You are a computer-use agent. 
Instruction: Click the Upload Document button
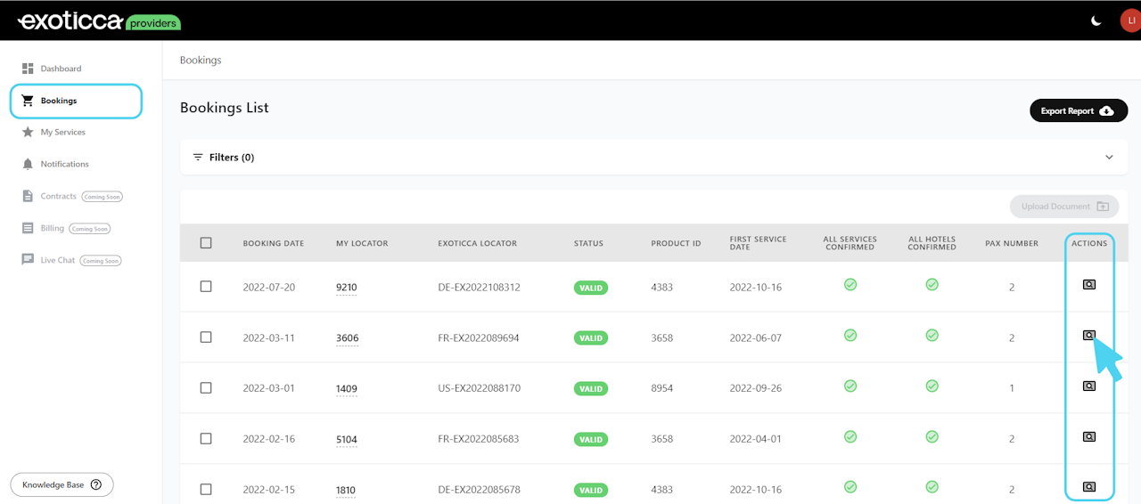point(1063,207)
